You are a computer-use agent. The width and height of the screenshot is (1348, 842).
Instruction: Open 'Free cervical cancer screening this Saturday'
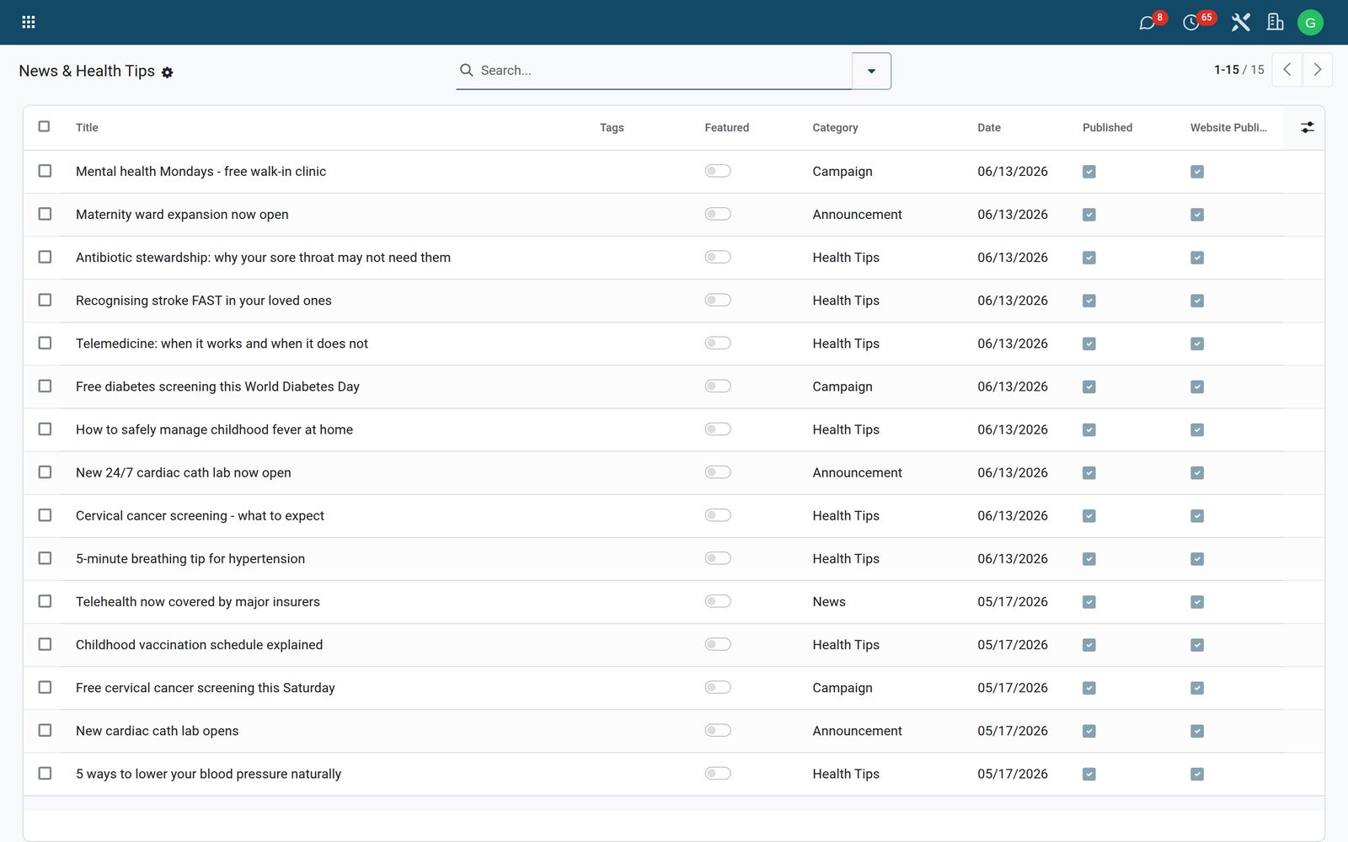point(206,688)
